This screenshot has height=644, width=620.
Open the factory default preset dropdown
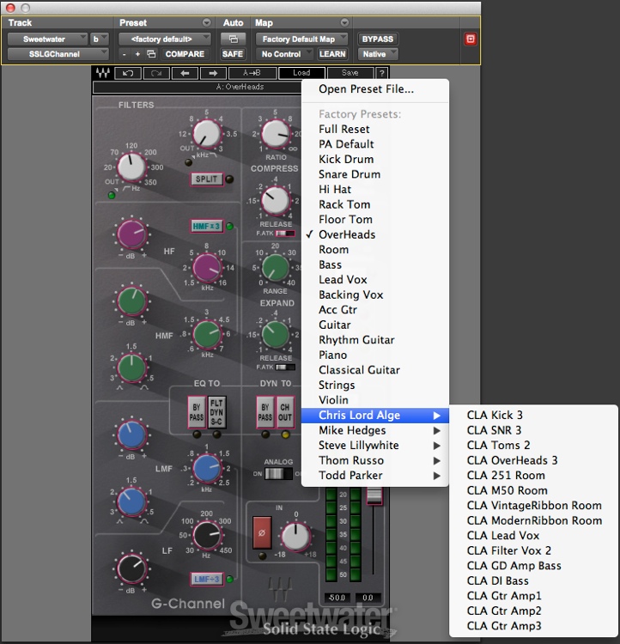point(165,39)
